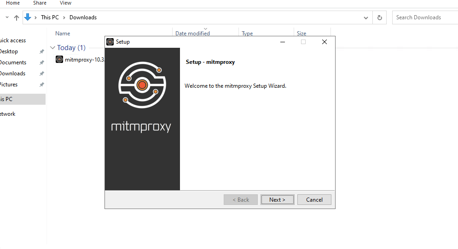Expand chevron before This PC breadcrumb
The width and height of the screenshot is (458, 249).
[x=35, y=17]
